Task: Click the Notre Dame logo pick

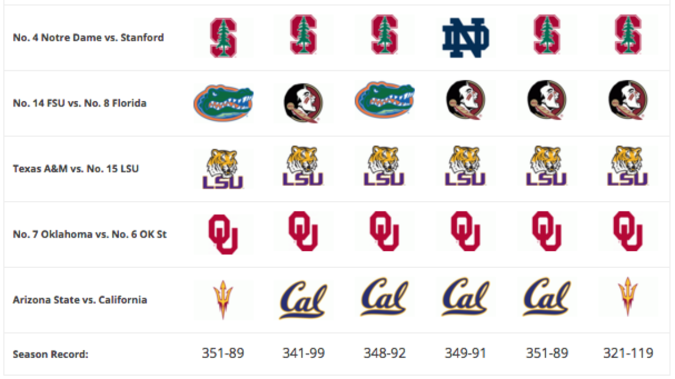Action: pyautogui.click(x=466, y=38)
